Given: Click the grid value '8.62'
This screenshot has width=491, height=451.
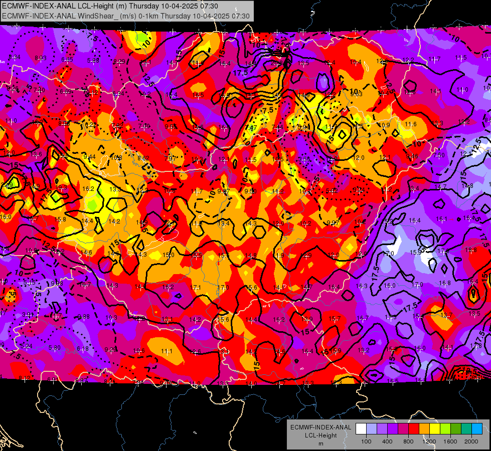Looking at the screenshot, I should pyautogui.click(x=143, y=158).
